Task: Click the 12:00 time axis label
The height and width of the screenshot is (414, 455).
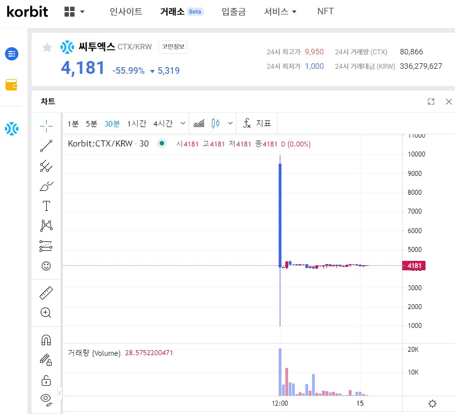Action: 280,403
